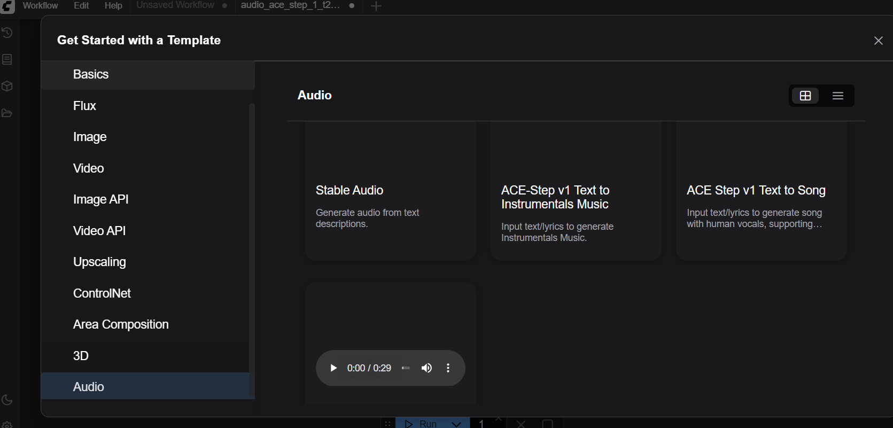This screenshot has width=893, height=428.
Task: Switch to list view layout
Action: click(x=837, y=96)
